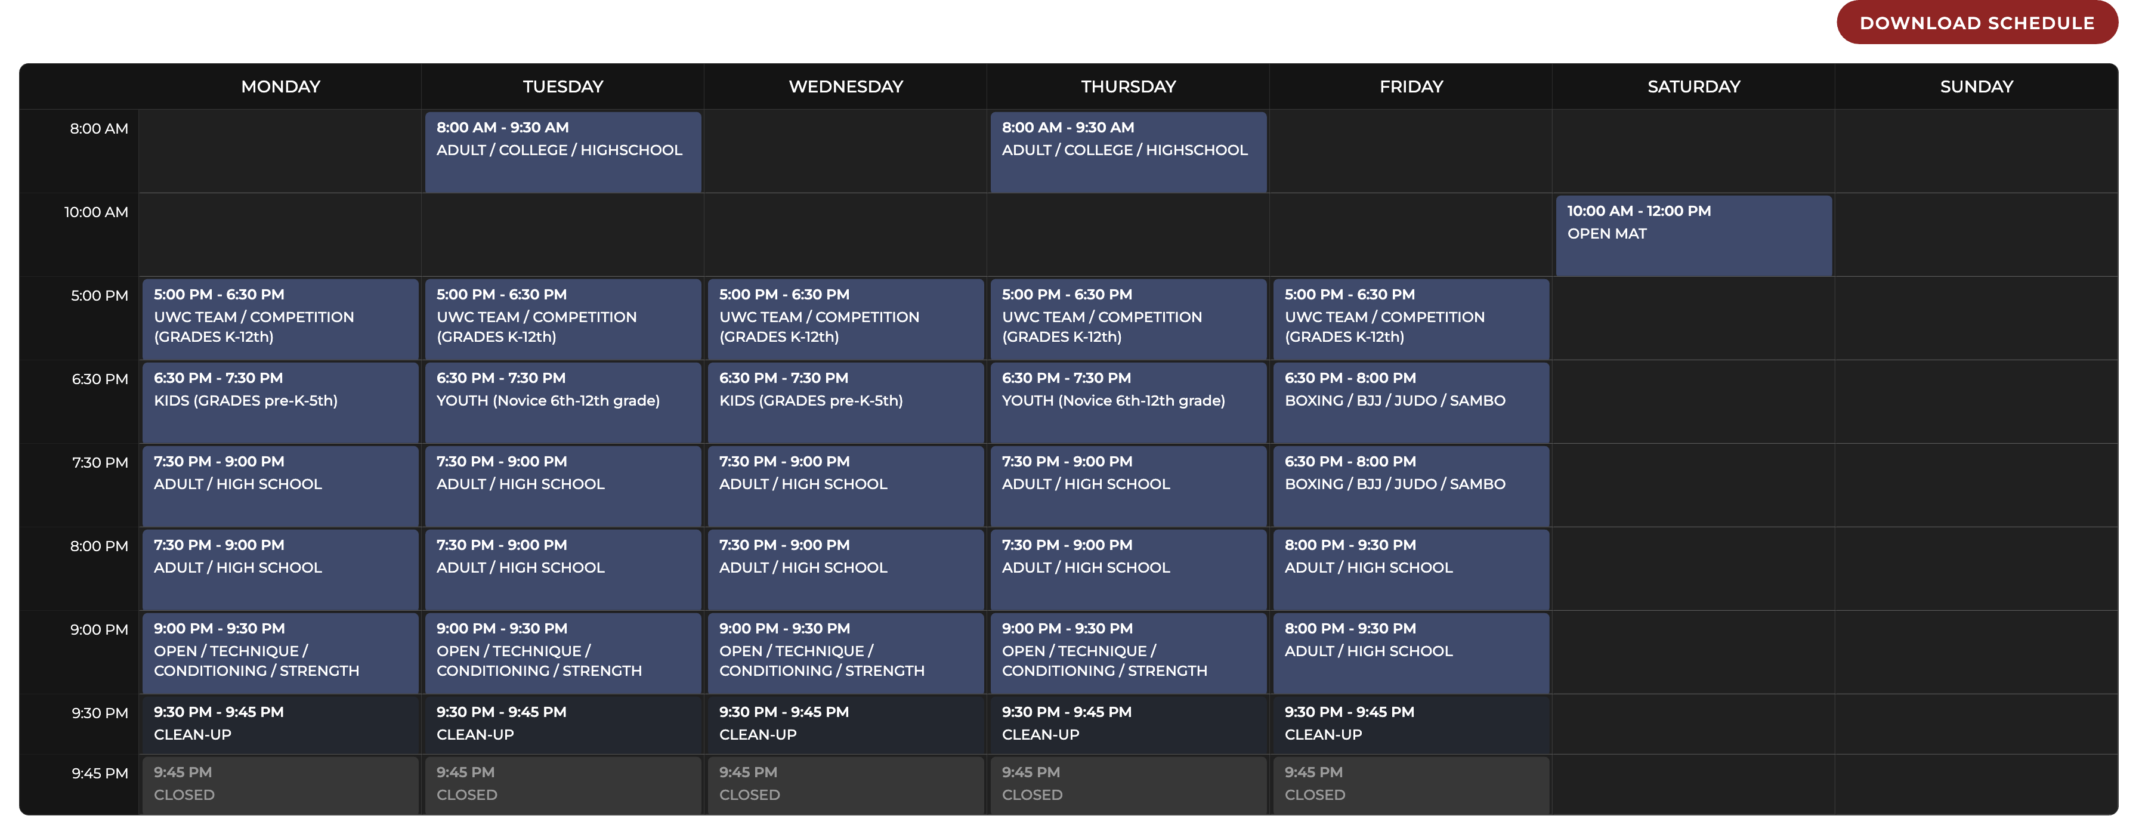Click Friday 6:30 PM Boxing/BJJ/Judo/Sambo class
The width and height of the screenshot is (2139, 816).
[x=1410, y=402]
